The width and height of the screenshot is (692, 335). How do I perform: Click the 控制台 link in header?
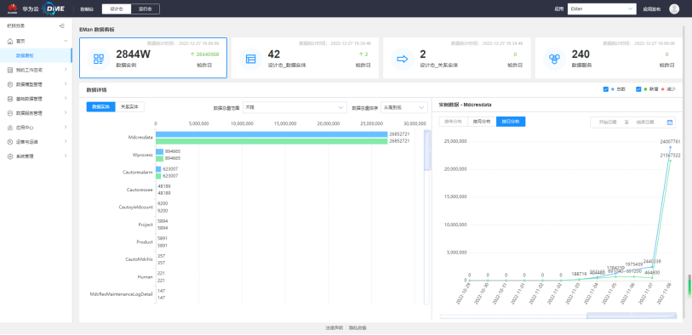pos(87,9)
